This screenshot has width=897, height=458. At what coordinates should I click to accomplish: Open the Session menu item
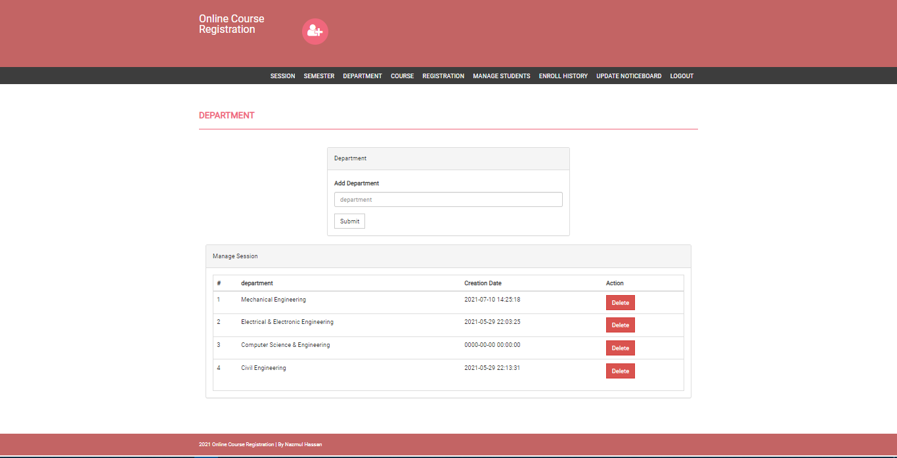click(x=282, y=76)
